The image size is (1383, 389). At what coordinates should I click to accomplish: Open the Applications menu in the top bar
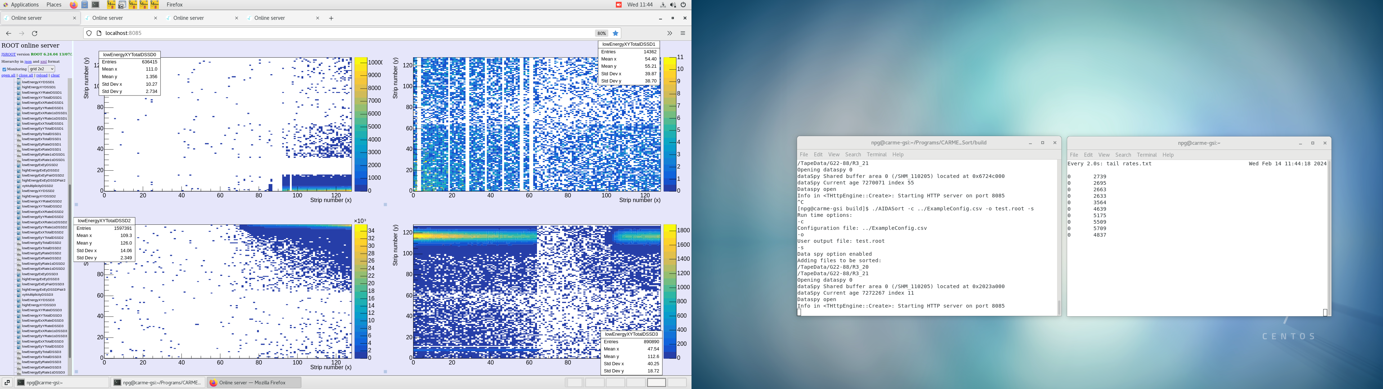tap(24, 5)
